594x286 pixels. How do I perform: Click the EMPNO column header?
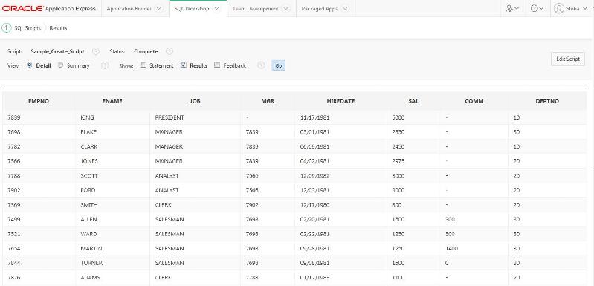tap(39, 101)
